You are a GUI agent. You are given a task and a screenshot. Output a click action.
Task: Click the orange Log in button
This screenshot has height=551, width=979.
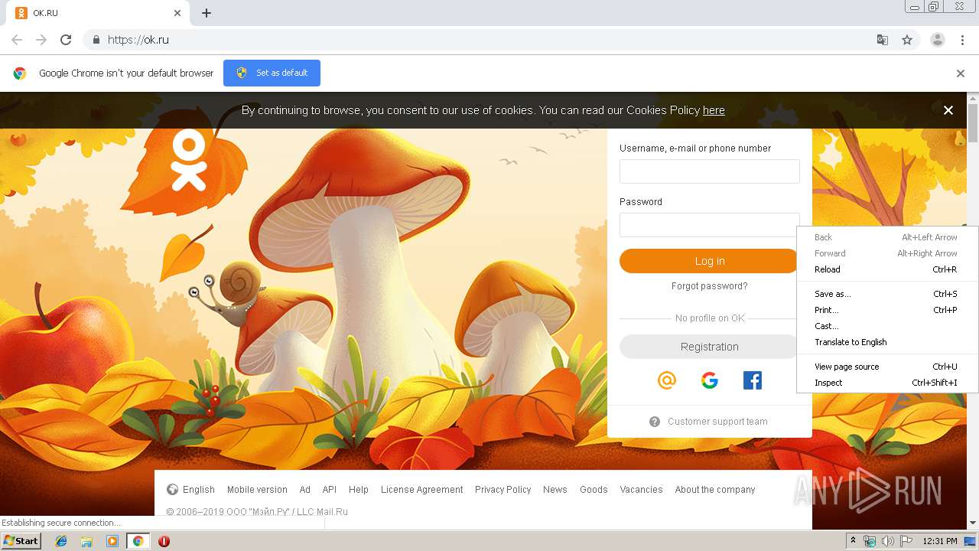(708, 261)
